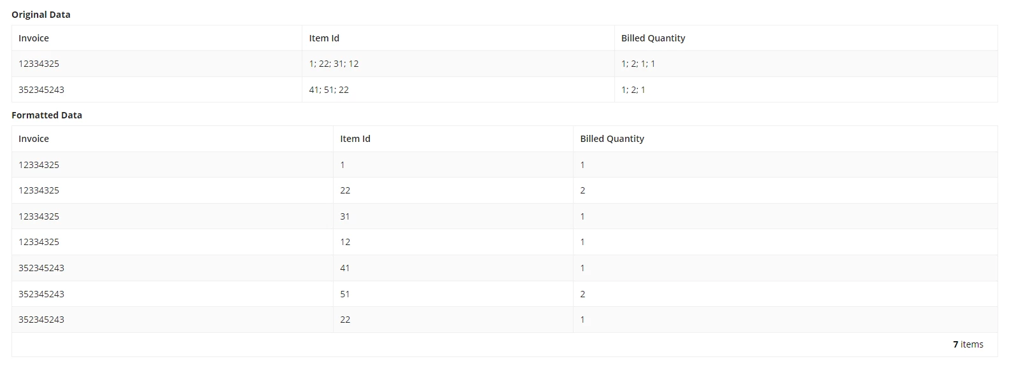1009x366 pixels.
Task: Select invoice 12334325 row in Original Data
Action: [505, 64]
